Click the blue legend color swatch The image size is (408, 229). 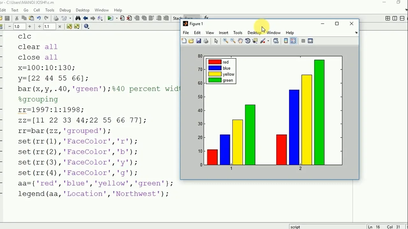pos(215,68)
